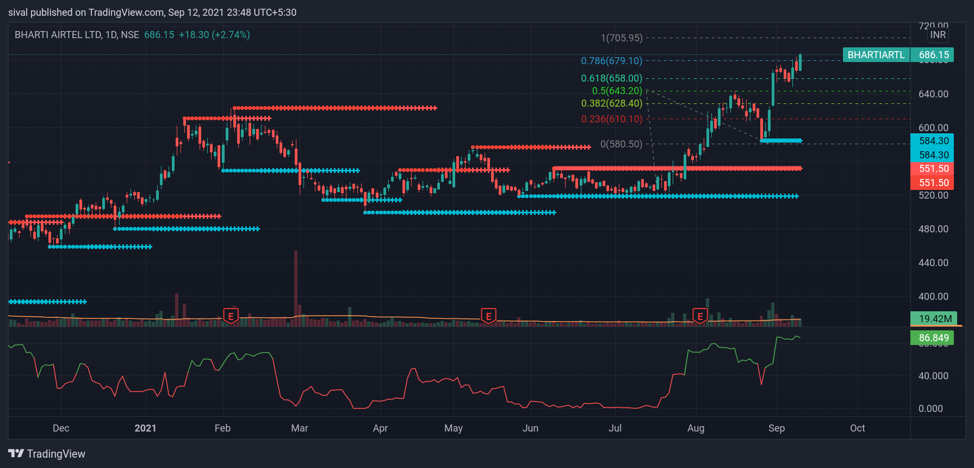
Task: Click Fibonacci 0.5(643.20) label
Action: point(617,91)
